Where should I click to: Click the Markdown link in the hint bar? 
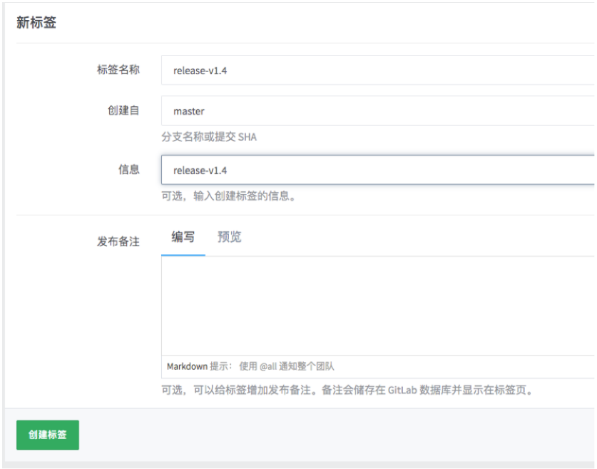(187, 366)
